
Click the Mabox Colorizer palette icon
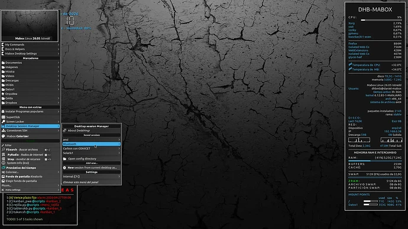tap(4, 136)
